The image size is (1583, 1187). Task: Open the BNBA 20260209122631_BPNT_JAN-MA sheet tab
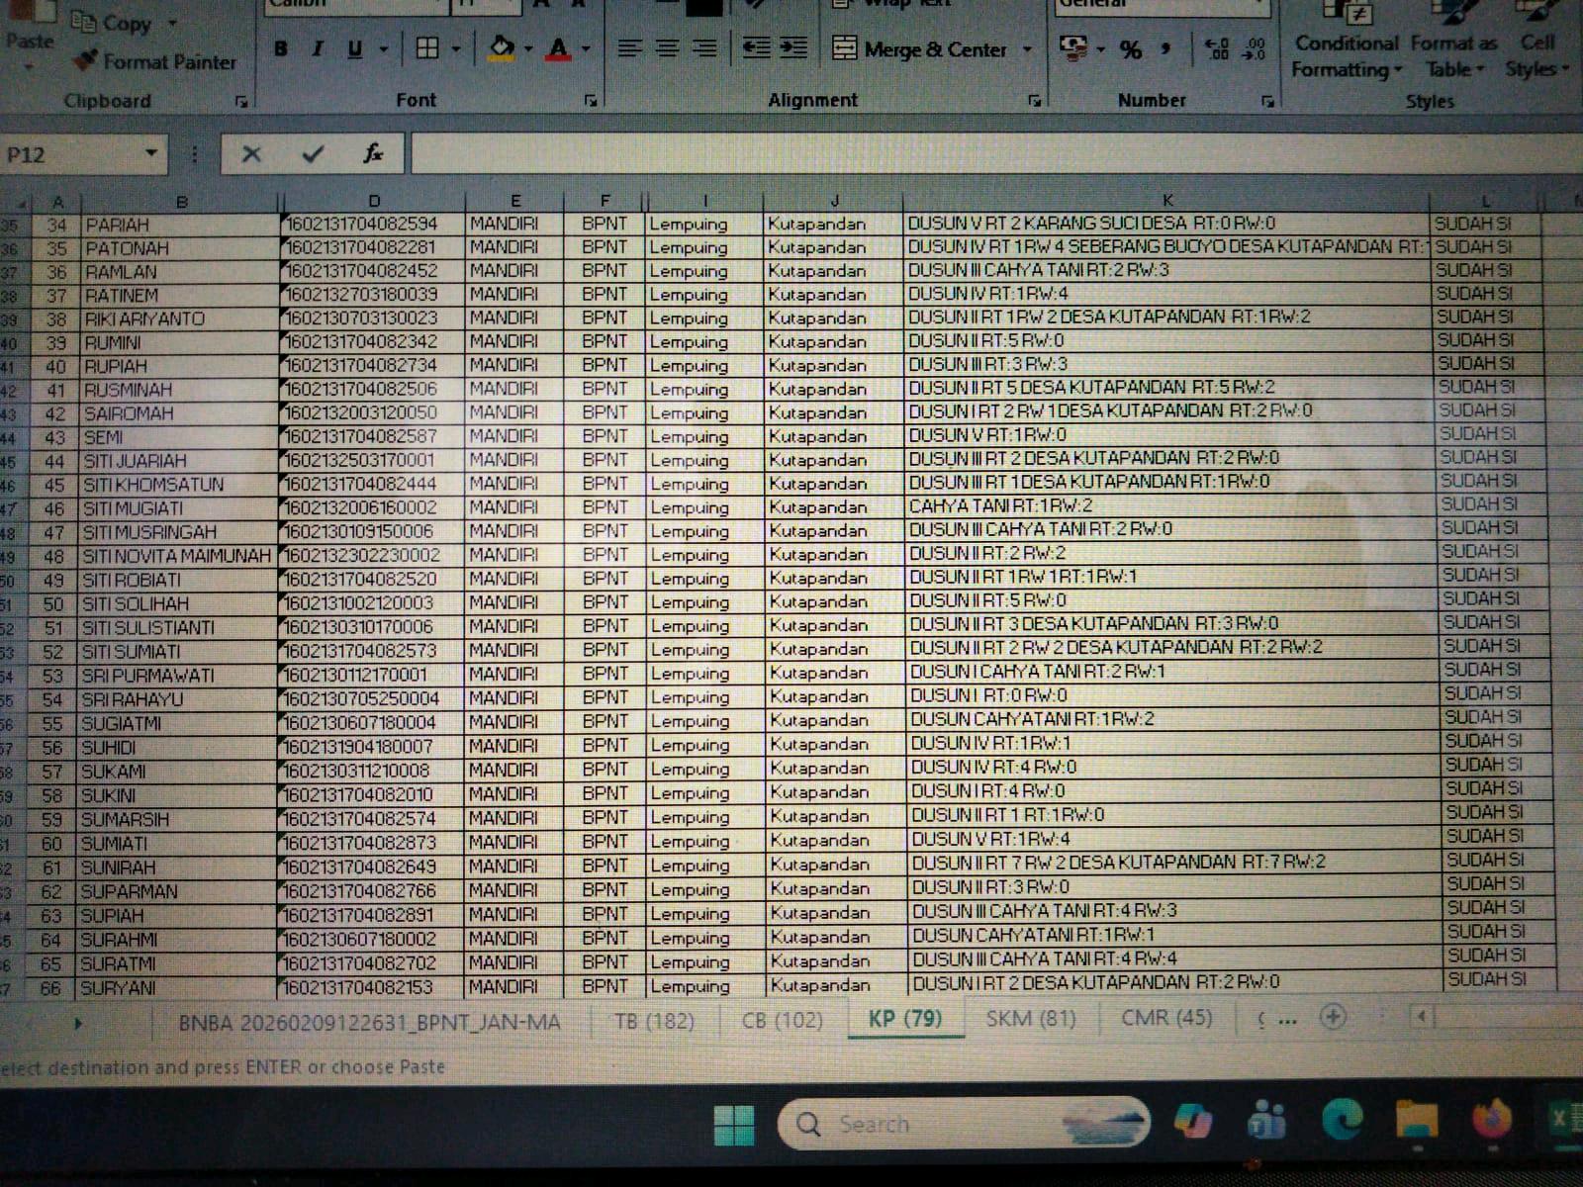[x=369, y=1022]
